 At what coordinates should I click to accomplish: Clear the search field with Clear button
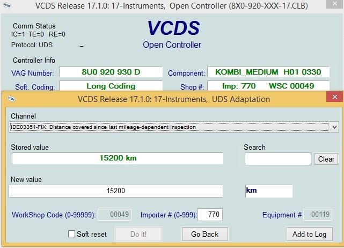click(326, 159)
